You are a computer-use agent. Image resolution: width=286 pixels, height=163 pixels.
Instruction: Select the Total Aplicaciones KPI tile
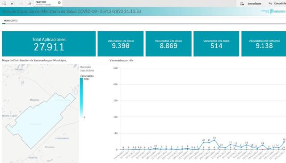pos(49,44)
